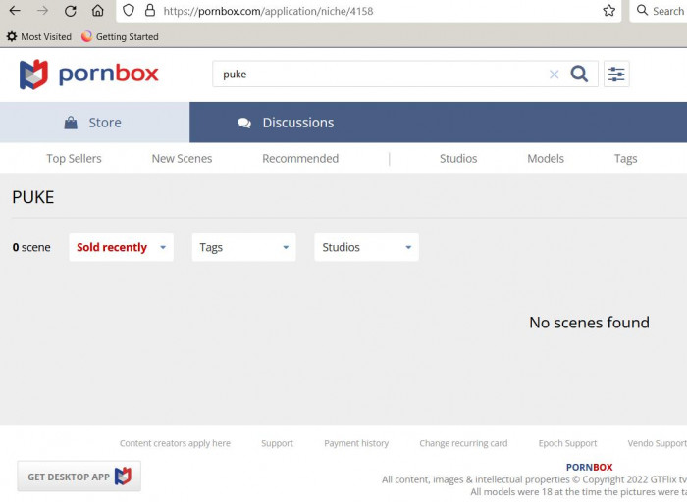Screen dimensions: 687x502
Task: Click the browser back arrow
Action: (x=15, y=11)
